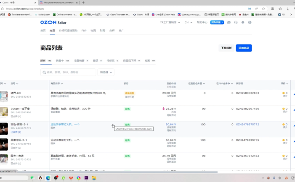The height and width of the screenshot is (182, 295).
Task: Click the horizontal table scrollbar
Action: pos(109,172)
